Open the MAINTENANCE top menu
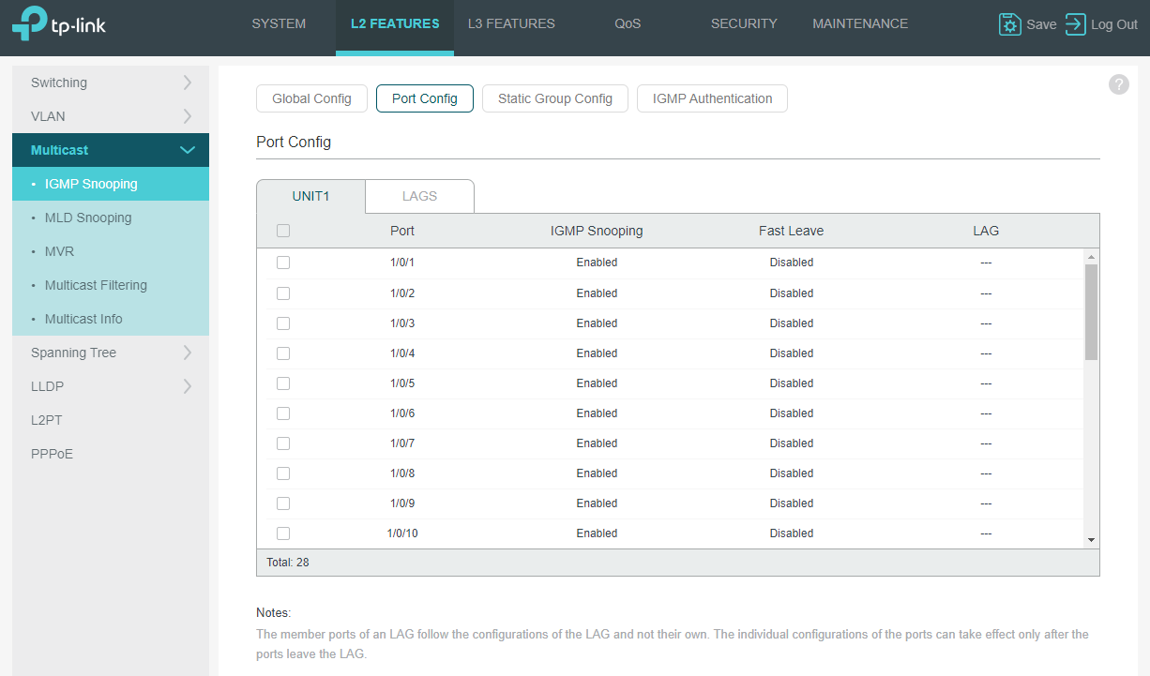The image size is (1150, 676). [860, 24]
